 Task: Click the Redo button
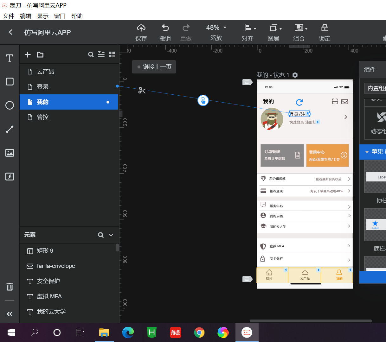click(x=186, y=28)
